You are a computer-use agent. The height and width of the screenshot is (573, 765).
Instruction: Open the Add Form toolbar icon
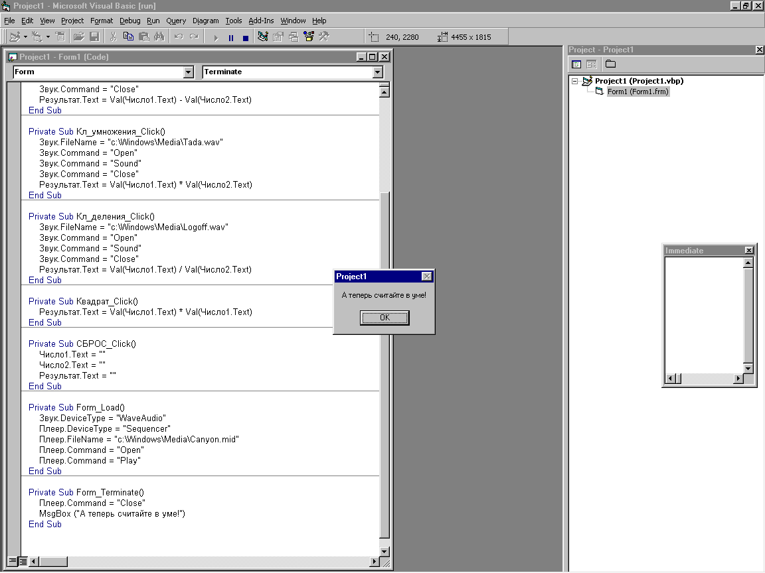click(x=37, y=36)
